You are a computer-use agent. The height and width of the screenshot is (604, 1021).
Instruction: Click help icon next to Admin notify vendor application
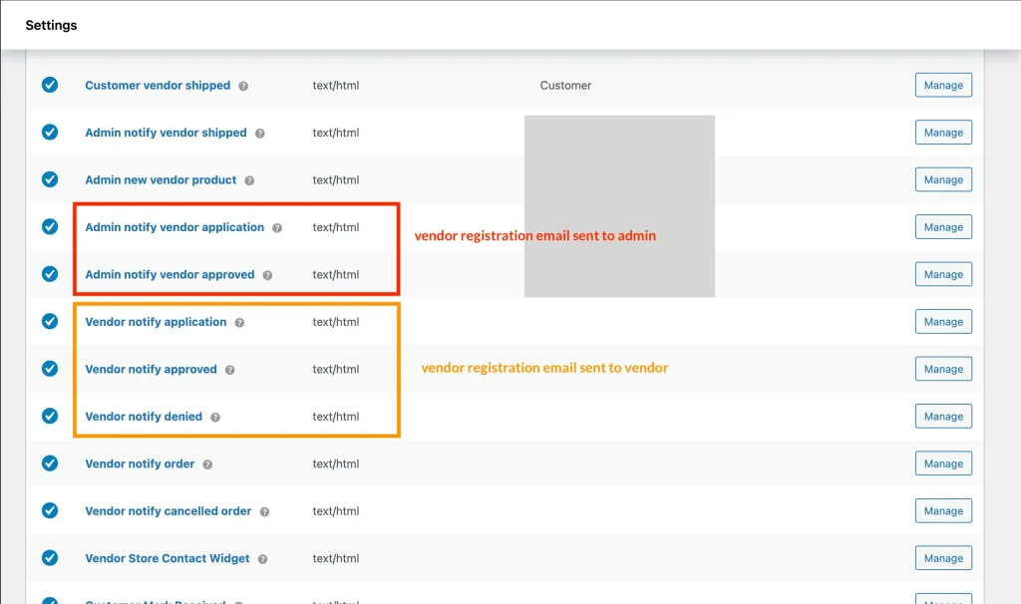[x=277, y=228]
